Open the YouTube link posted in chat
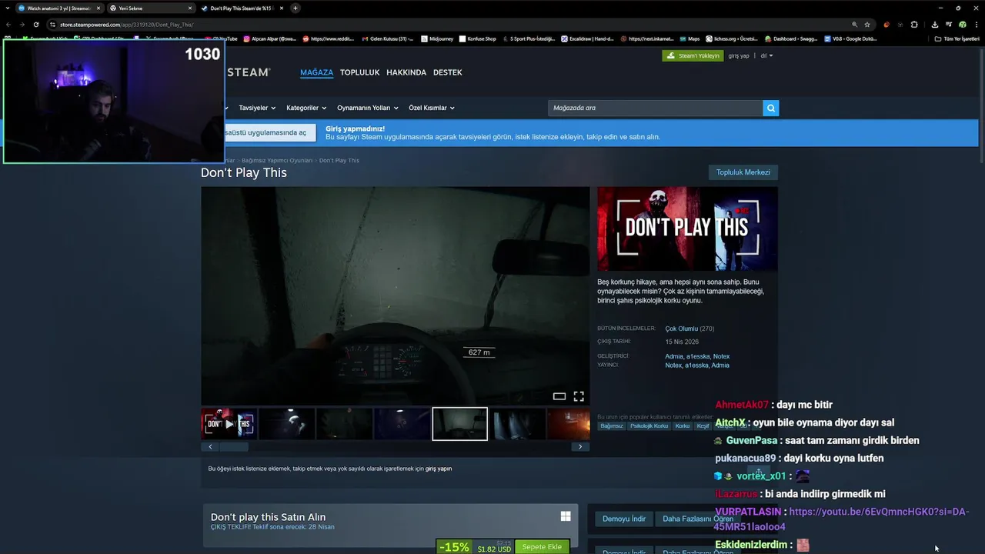This screenshot has height=554, width=985. pyautogui.click(x=841, y=519)
